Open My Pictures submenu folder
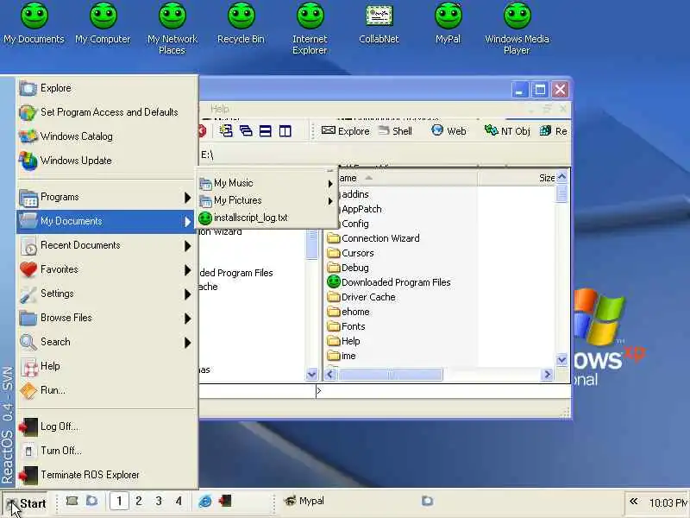This screenshot has width=690, height=518. (x=267, y=201)
